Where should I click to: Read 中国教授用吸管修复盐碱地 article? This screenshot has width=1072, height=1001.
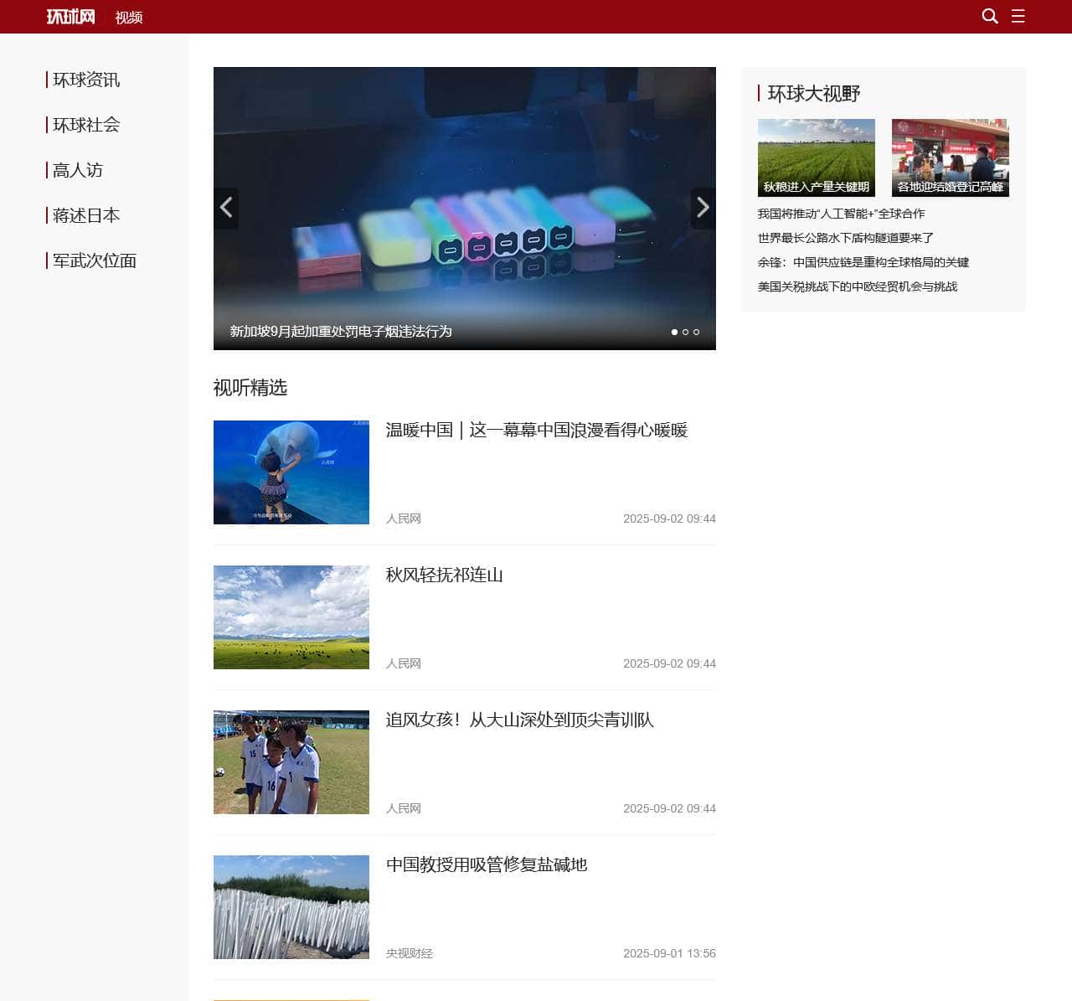tap(486, 864)
